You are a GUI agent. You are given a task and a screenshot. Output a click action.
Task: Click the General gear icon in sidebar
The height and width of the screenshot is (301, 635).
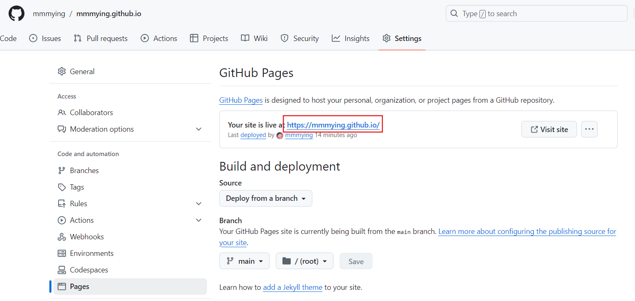pos(62,71)
